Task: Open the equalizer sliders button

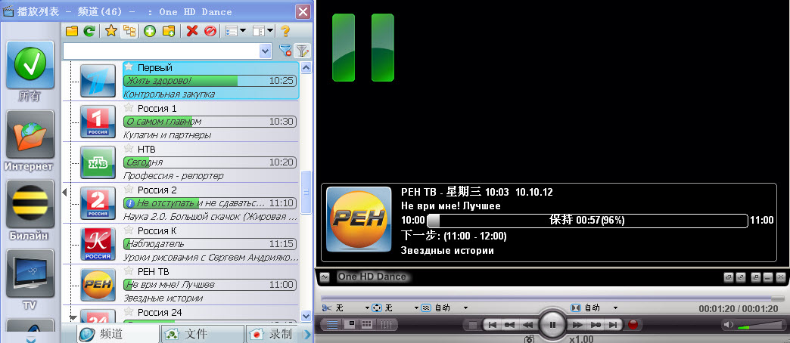Action: click(385, 325)
